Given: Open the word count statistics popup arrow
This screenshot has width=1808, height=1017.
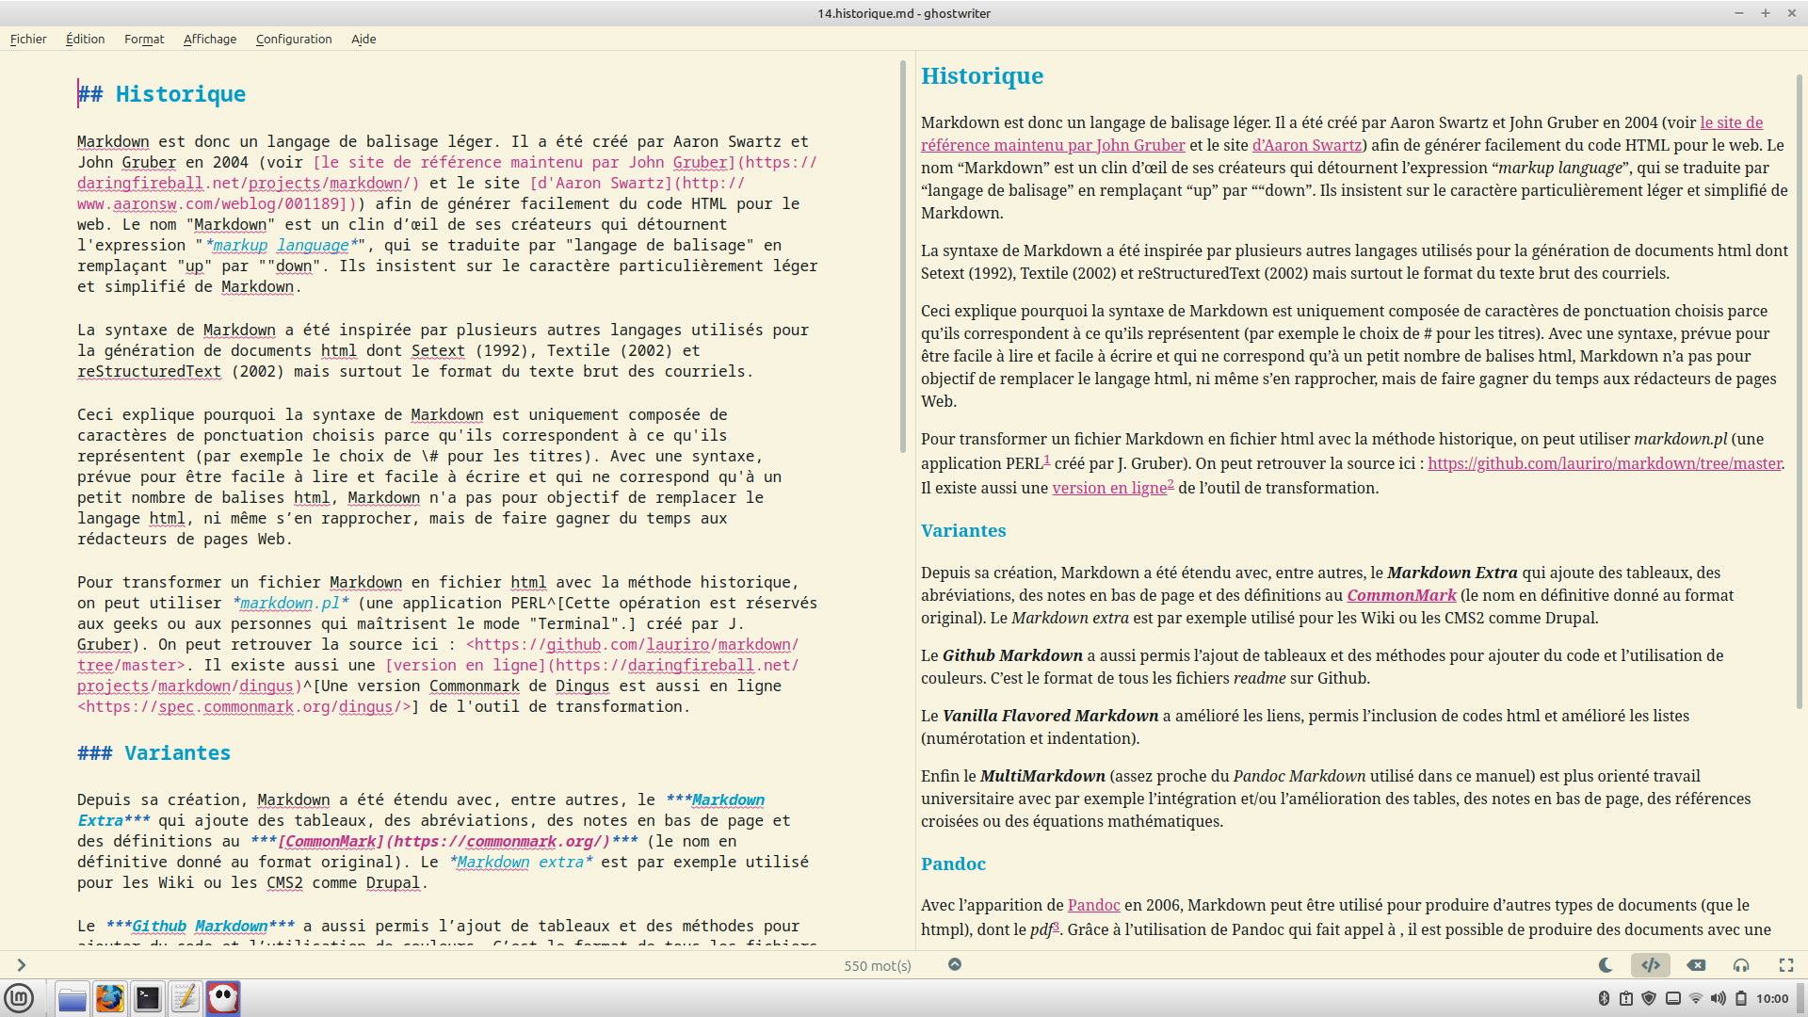Looking at the screenshot, I should click(955, 964).
